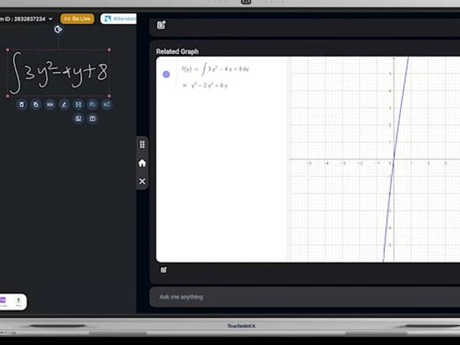460x345 pixels.
Task: Open the Attendance button
Action: 119,18
